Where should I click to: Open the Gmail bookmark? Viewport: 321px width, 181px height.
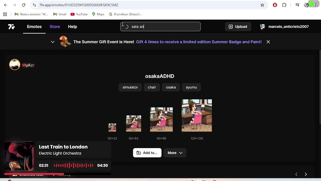pyautogui.click(x=60, y=14)
